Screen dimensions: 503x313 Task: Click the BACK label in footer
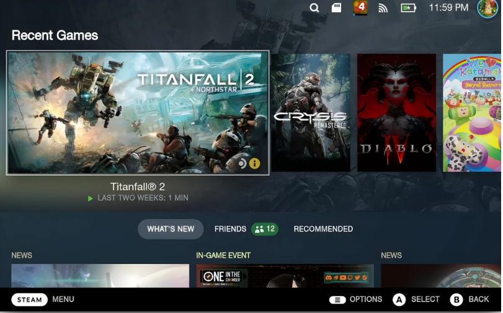tap(479, 299)
